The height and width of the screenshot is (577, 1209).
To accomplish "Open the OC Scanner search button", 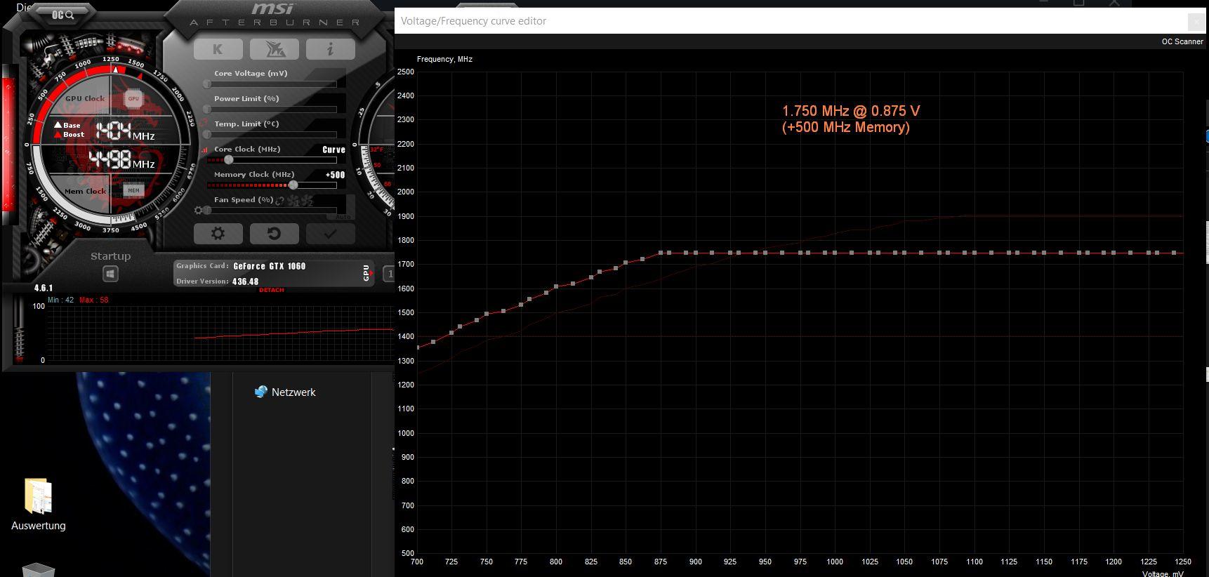I will (62, 14).
